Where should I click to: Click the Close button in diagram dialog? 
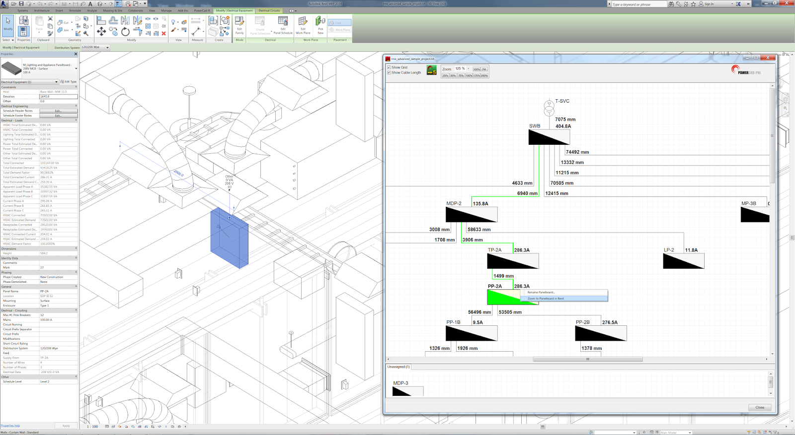[760, 407]
